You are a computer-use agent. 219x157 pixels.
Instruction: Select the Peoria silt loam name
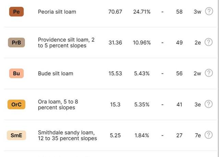pos(57,12)
